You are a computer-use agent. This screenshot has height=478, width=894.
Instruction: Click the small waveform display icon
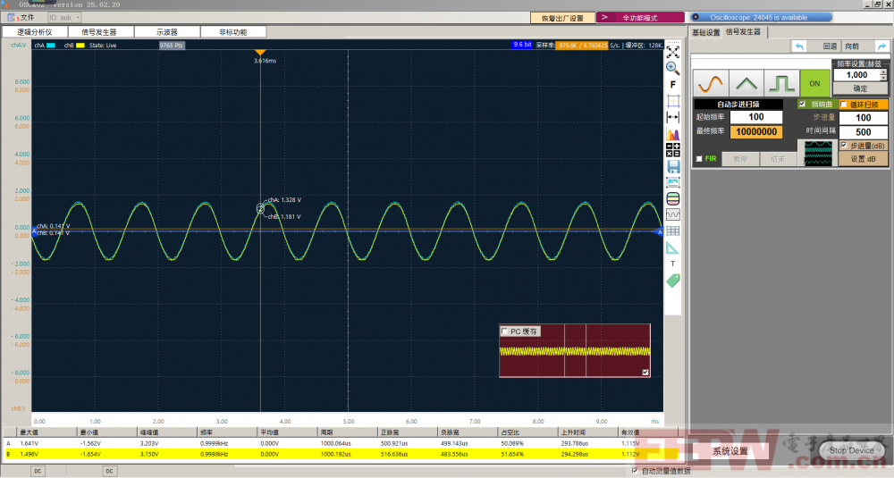[673, 214]
